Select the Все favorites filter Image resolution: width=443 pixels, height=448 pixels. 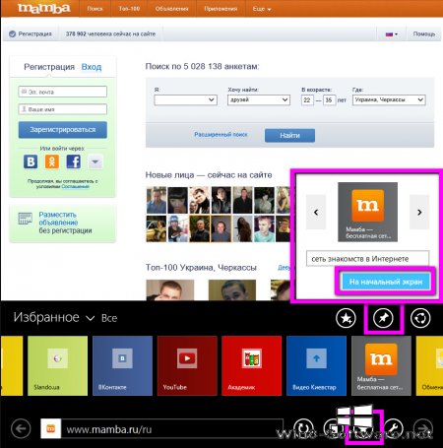point(109,318)
